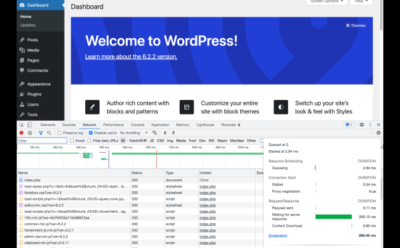
Task: Switch to the Console tab
Action: pyautogui.click(x=138, y=125)
